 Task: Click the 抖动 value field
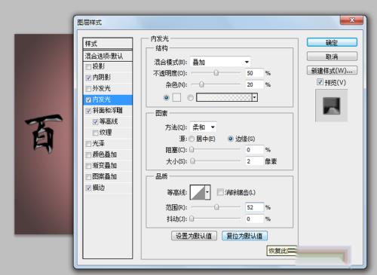pos(254,219)
